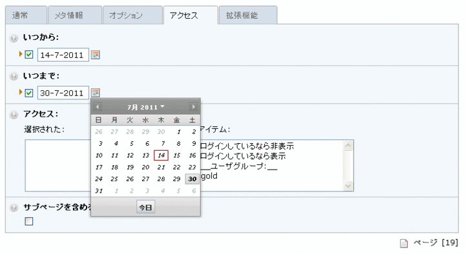Click orange arrow beside いつから checkbox
Image resolution: width=465 pixels, height=254 pixels.
[21, 54]
